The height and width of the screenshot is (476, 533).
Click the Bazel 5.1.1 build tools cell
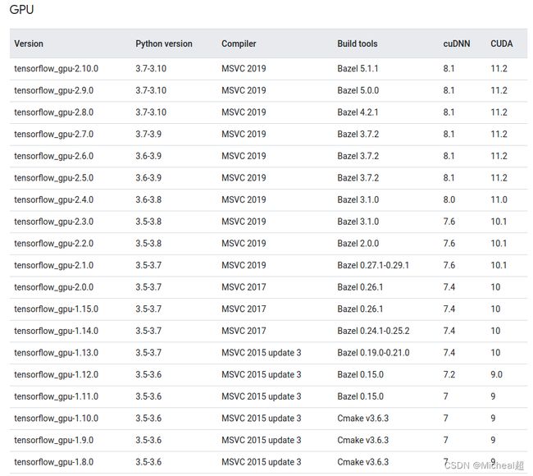[x=358, y=69]
